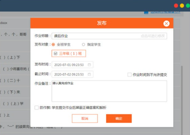This screenshot has width=190, height=135.
Task: Click the red window control dot
Action: [x=176, y=6]
